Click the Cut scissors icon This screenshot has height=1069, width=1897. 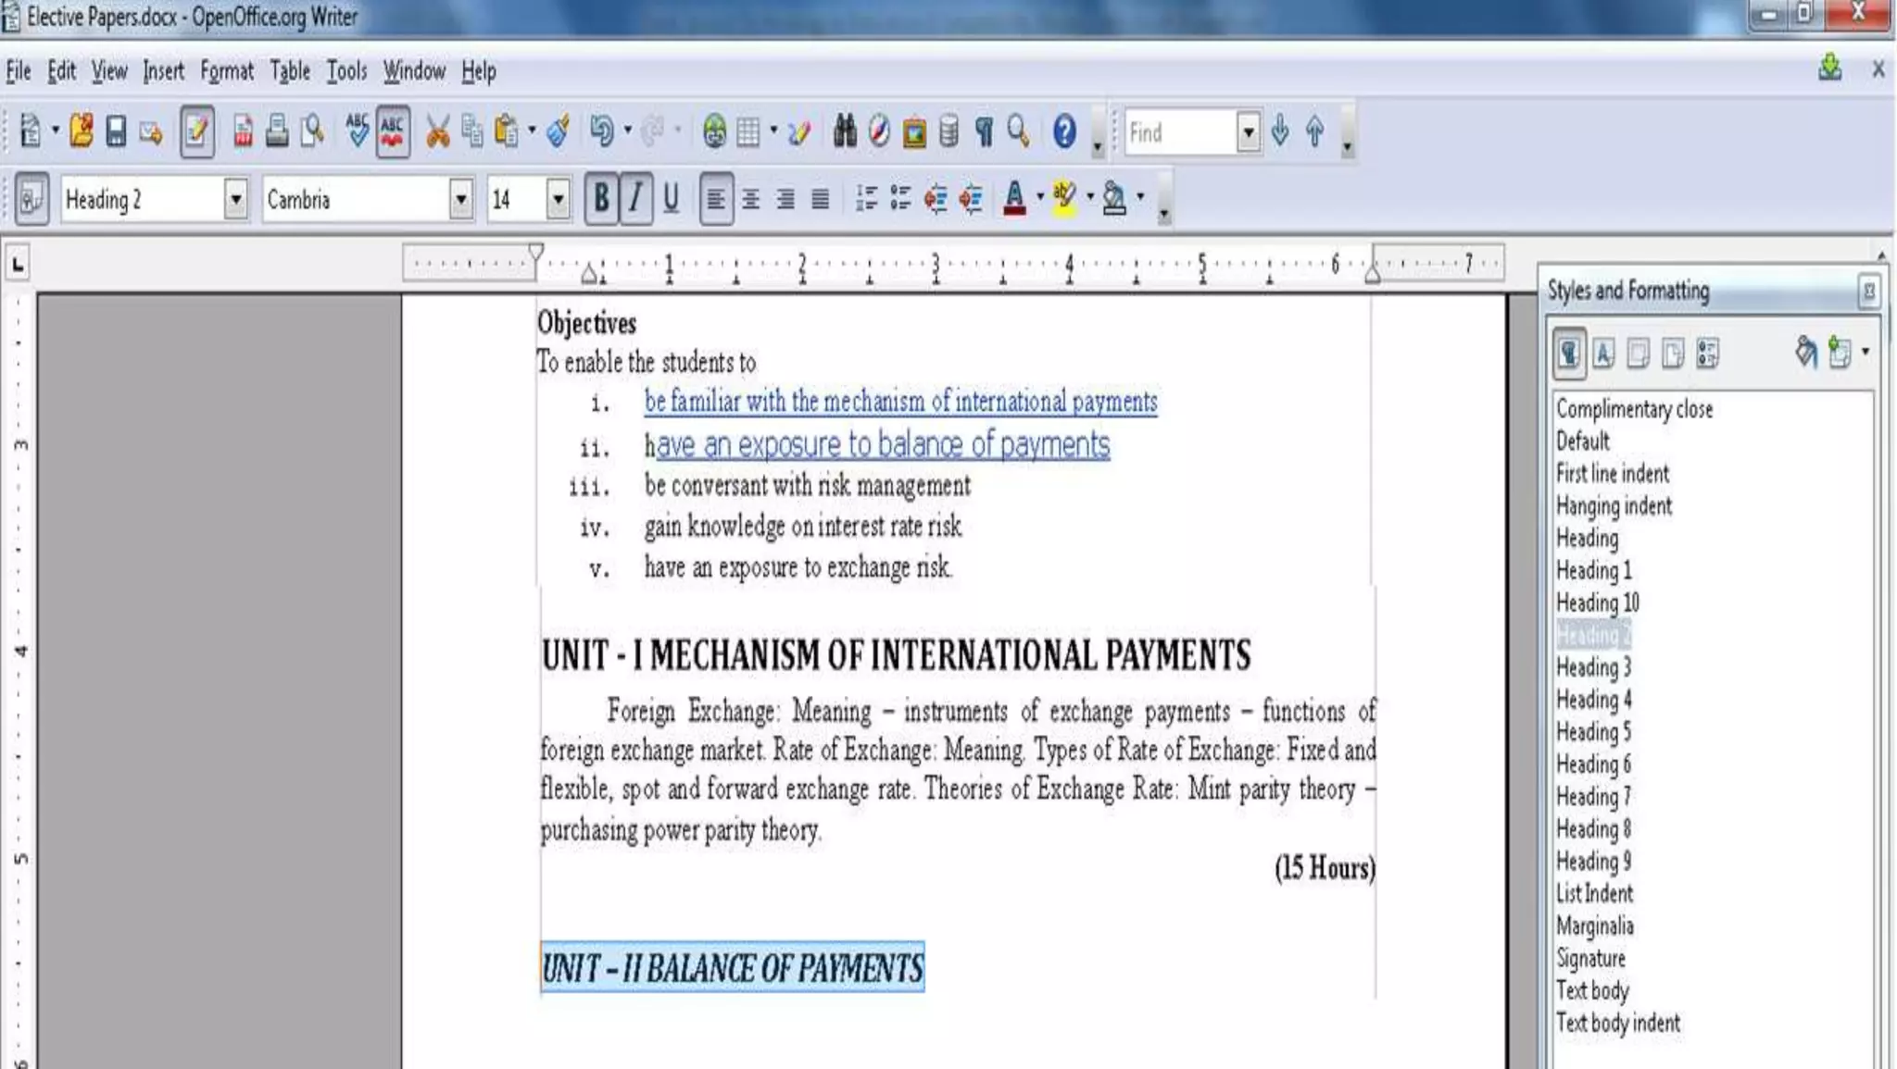[437, 131]
